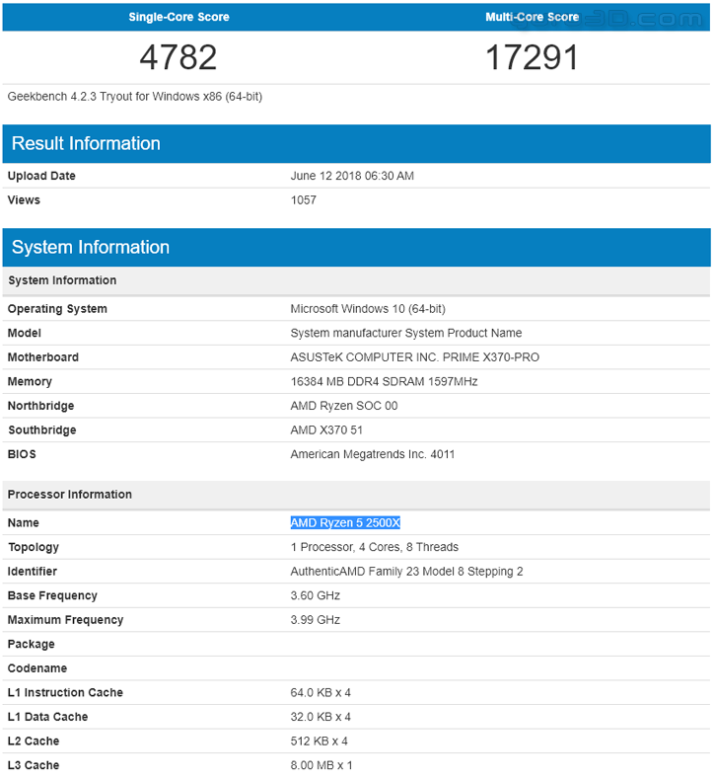715x781 pixels.
Task: Click the System manufacturer System Product Name value
Action: click(406, 333)
